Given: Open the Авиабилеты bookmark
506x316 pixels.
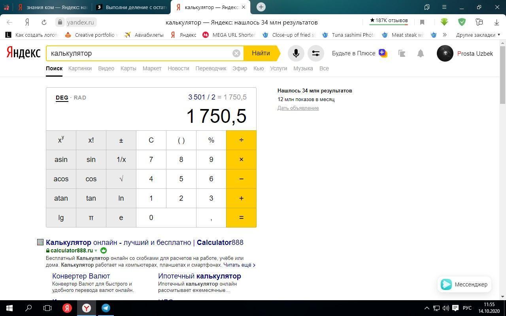Looking at the screenshot, I should click(x=144, y=35).
